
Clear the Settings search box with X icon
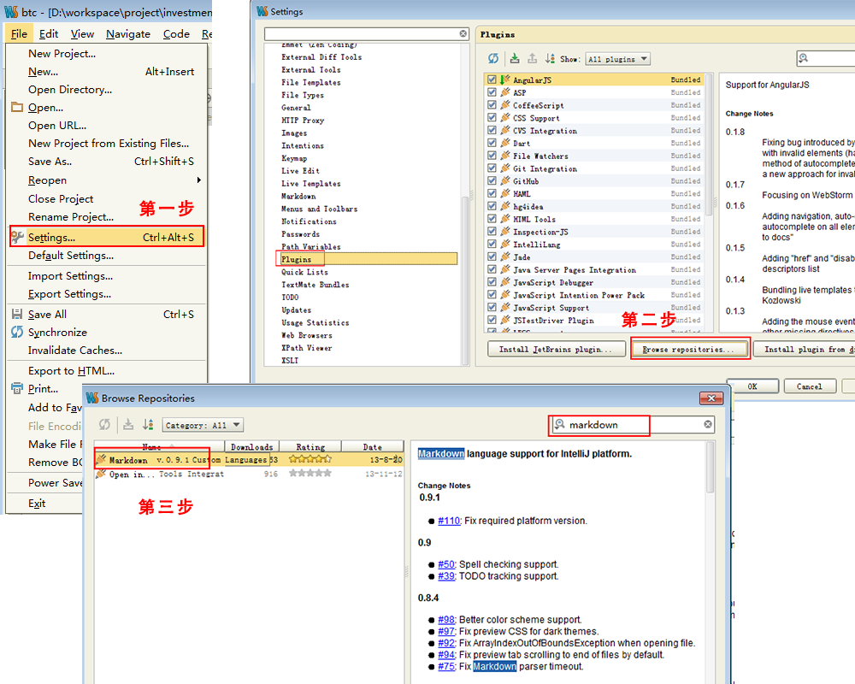coord(463,34)
